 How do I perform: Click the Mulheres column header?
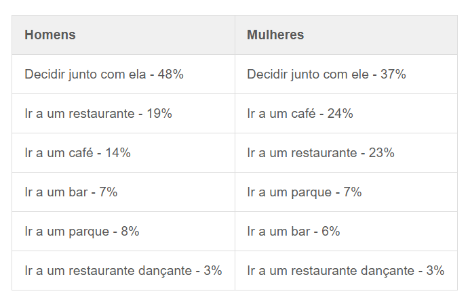275,35
